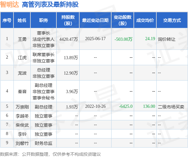The width and height of the screenshot is (188, 157).
Task: Click the holding value 3.96万
Action: tap(72, 92)
